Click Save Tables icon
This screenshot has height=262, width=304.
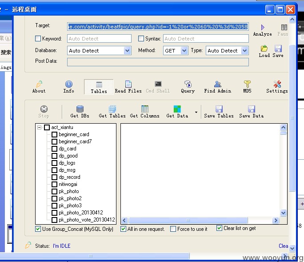pyautogui.click(x=219, y=109)
